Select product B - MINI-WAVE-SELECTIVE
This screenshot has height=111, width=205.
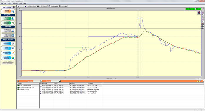[x=27, y=88]
